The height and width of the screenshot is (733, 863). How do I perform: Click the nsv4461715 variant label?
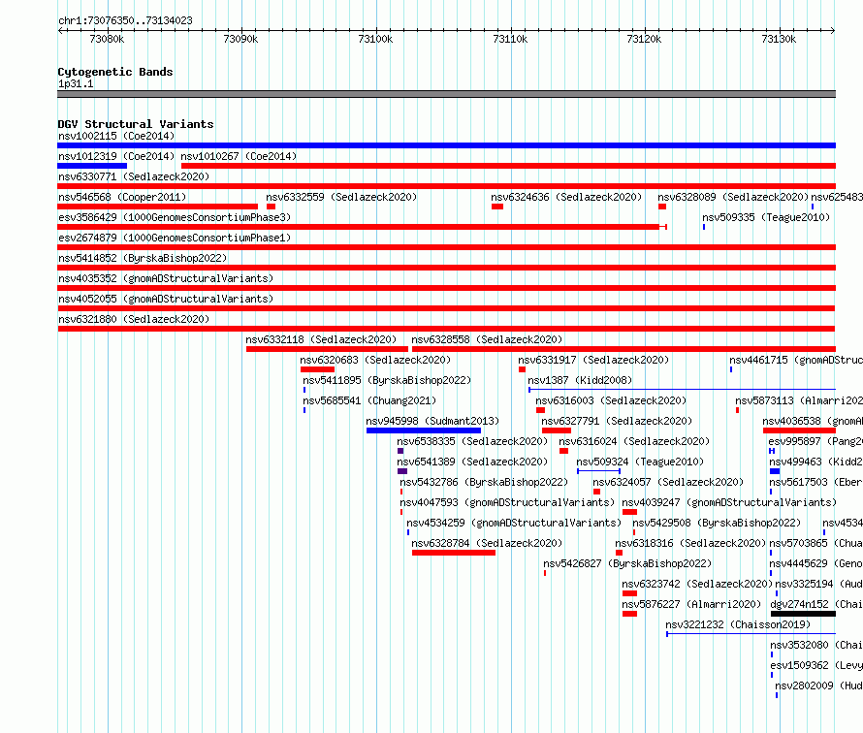796,360
